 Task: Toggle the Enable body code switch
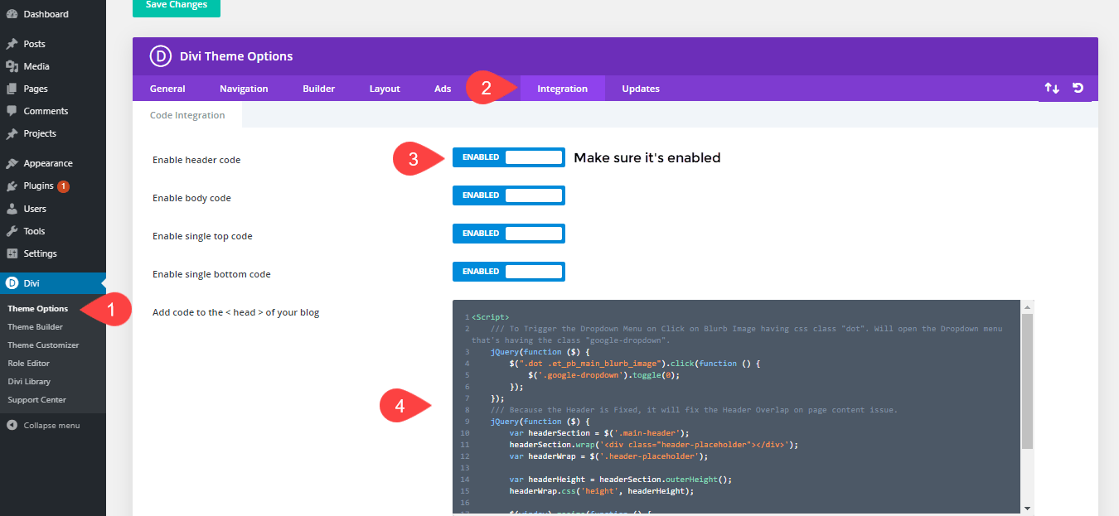point(509,195)
